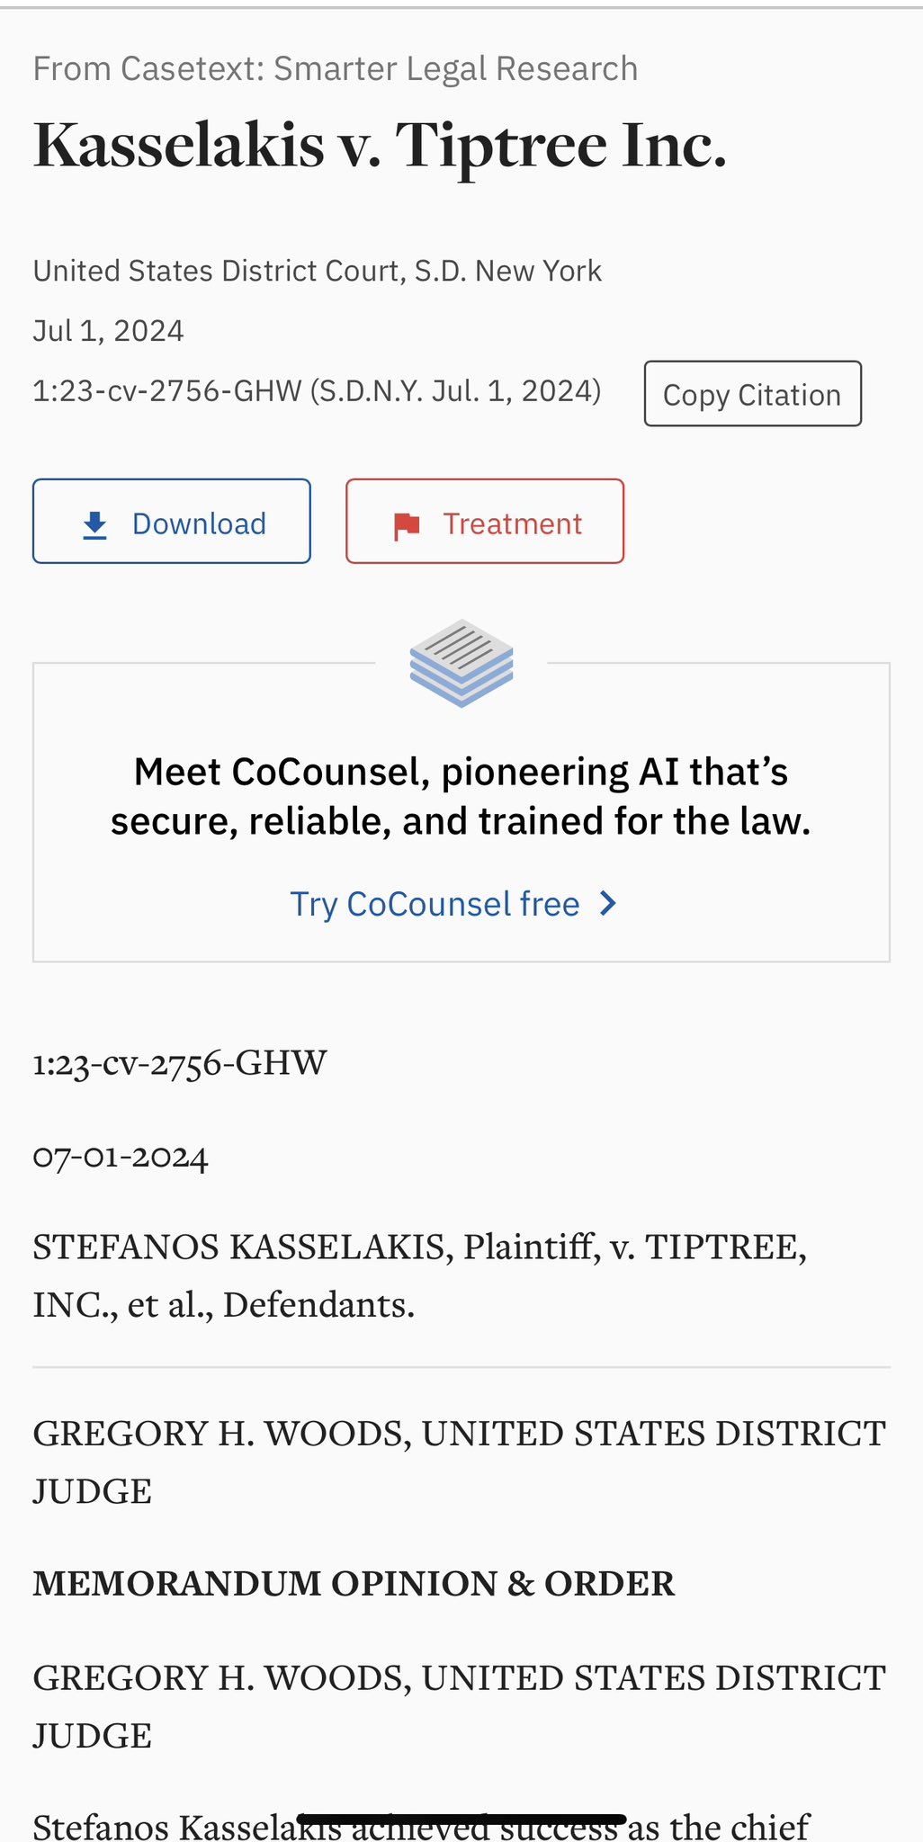
Task: Tap the Memorandum Opinion & Order heading
Action: point(354,1584)
